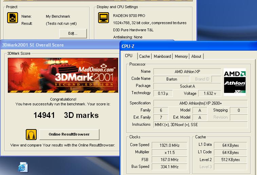Click the Project file icon in 3DMark
This screenshot has width=257, height=175.
(x=13, y=18)
